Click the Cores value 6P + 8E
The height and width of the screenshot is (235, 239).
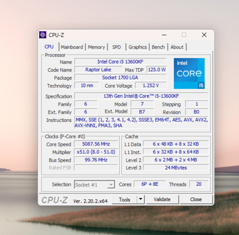point(150,184)
